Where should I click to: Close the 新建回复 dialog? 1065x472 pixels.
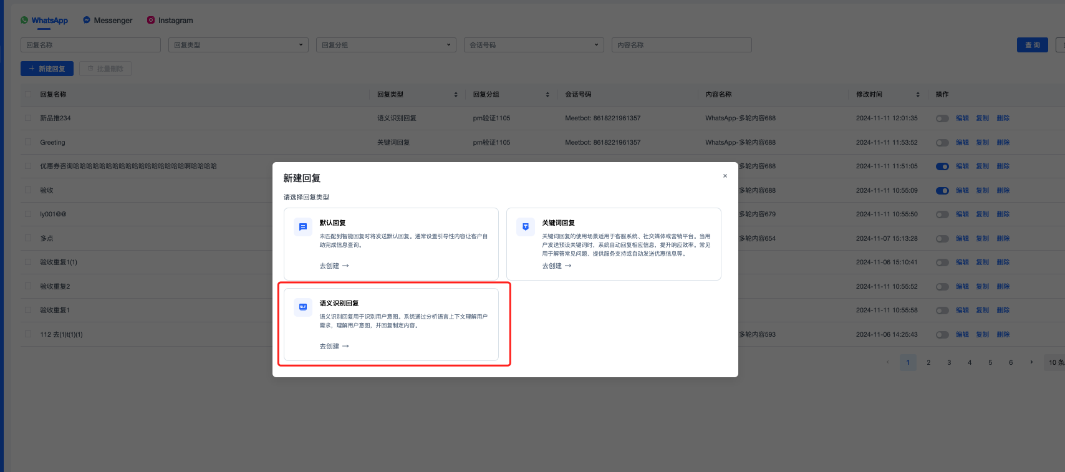pyautogui.click(x=725, y=176)
